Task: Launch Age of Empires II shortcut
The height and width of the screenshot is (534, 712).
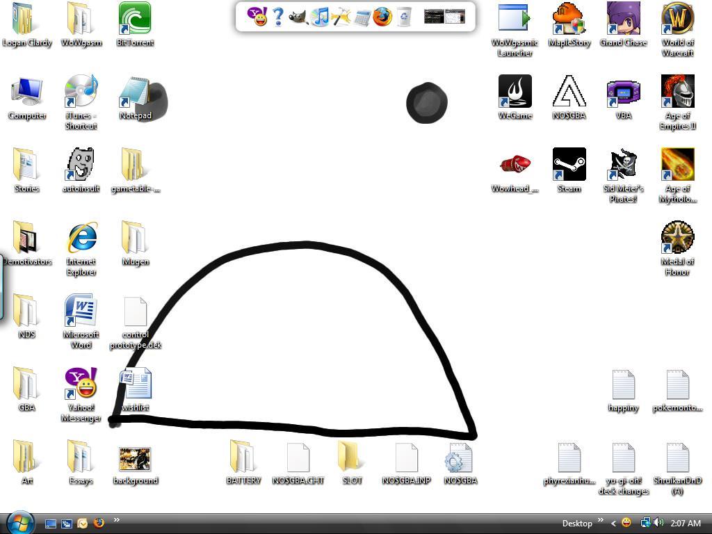Action: 677,103
